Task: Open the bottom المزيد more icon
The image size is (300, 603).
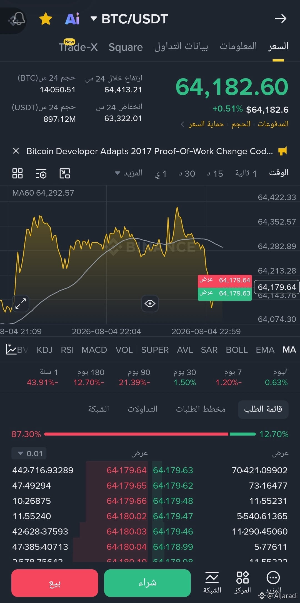Action: pyautogui.click(x=273, y=582)
